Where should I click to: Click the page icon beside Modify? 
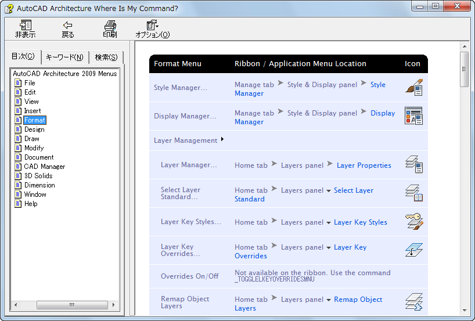(x=18, y=148)
